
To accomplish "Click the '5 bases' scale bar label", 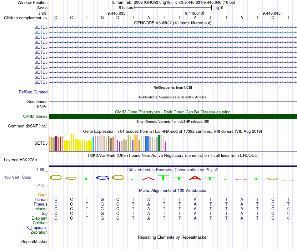I will coord(126,8).
